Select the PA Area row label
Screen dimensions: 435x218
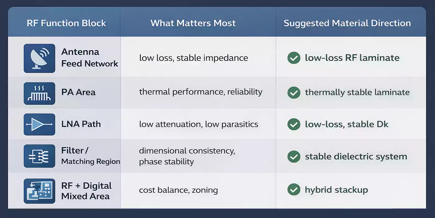coord(78,92)
